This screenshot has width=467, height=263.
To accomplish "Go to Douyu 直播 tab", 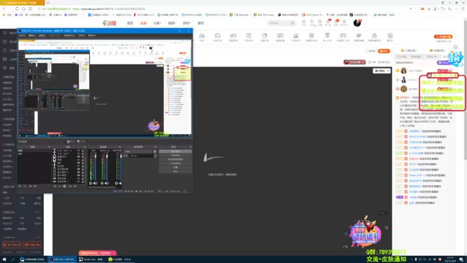I will pos(143,23).
